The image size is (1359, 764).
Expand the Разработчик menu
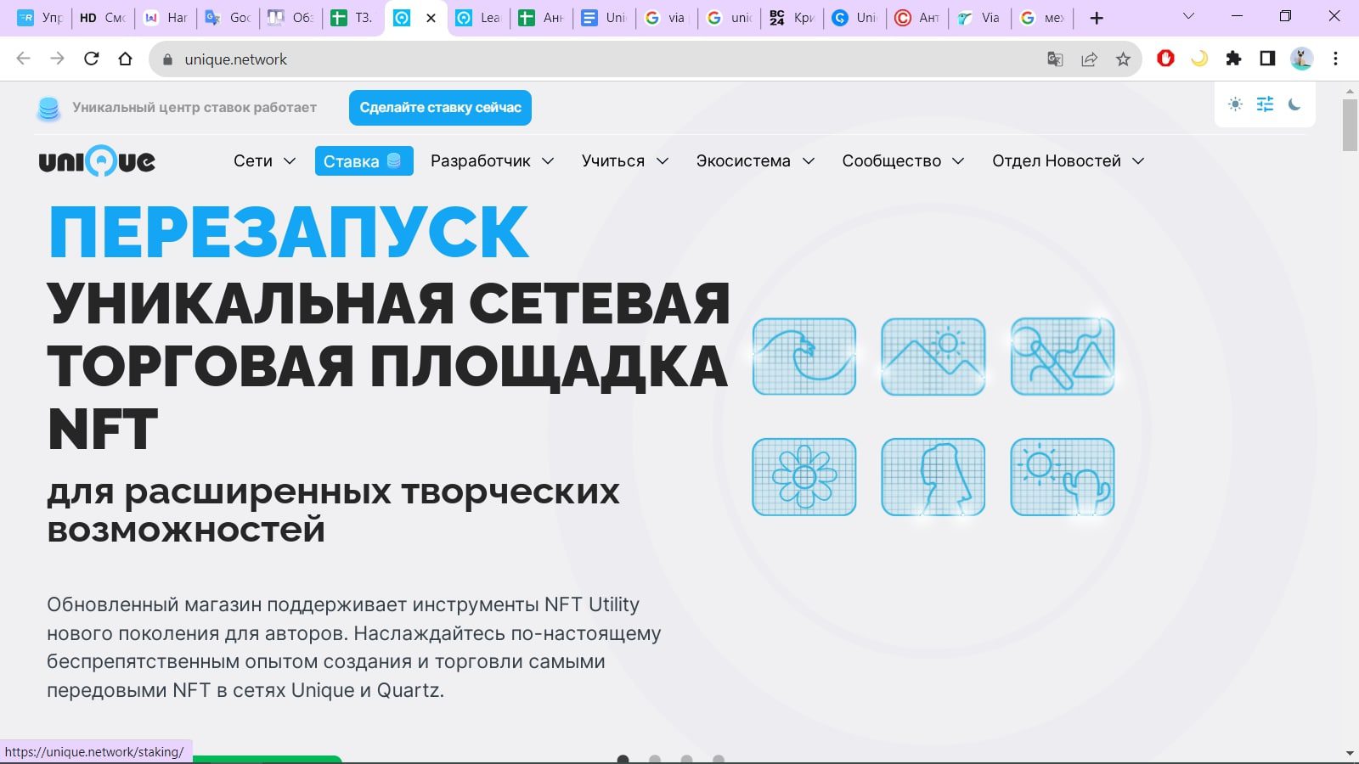[x=492, y=161]
